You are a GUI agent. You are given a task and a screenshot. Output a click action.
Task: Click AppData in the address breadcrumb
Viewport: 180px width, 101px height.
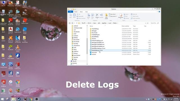click(104, 23)
